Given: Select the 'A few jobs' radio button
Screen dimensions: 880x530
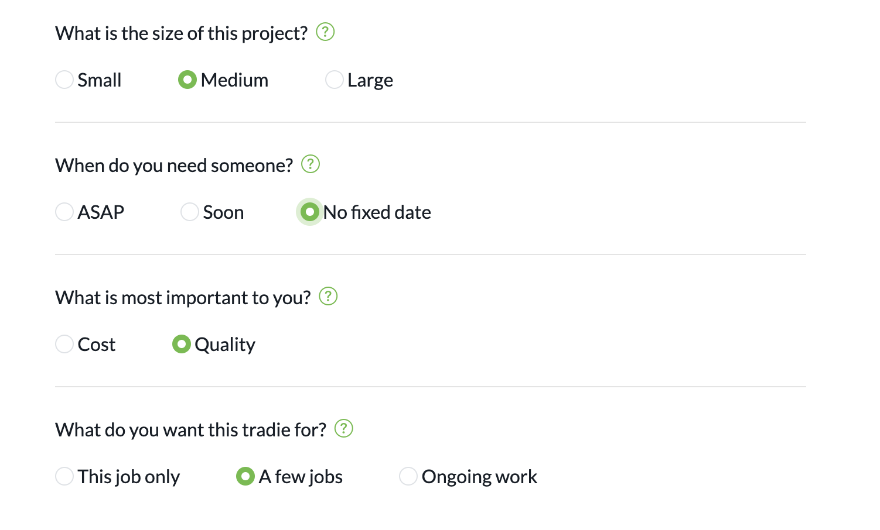Looking at the screenshot, I should click(245, 476).
